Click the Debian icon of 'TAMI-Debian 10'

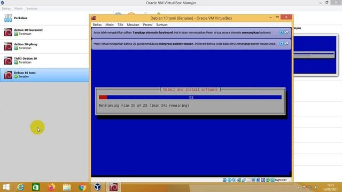point(8,61)
